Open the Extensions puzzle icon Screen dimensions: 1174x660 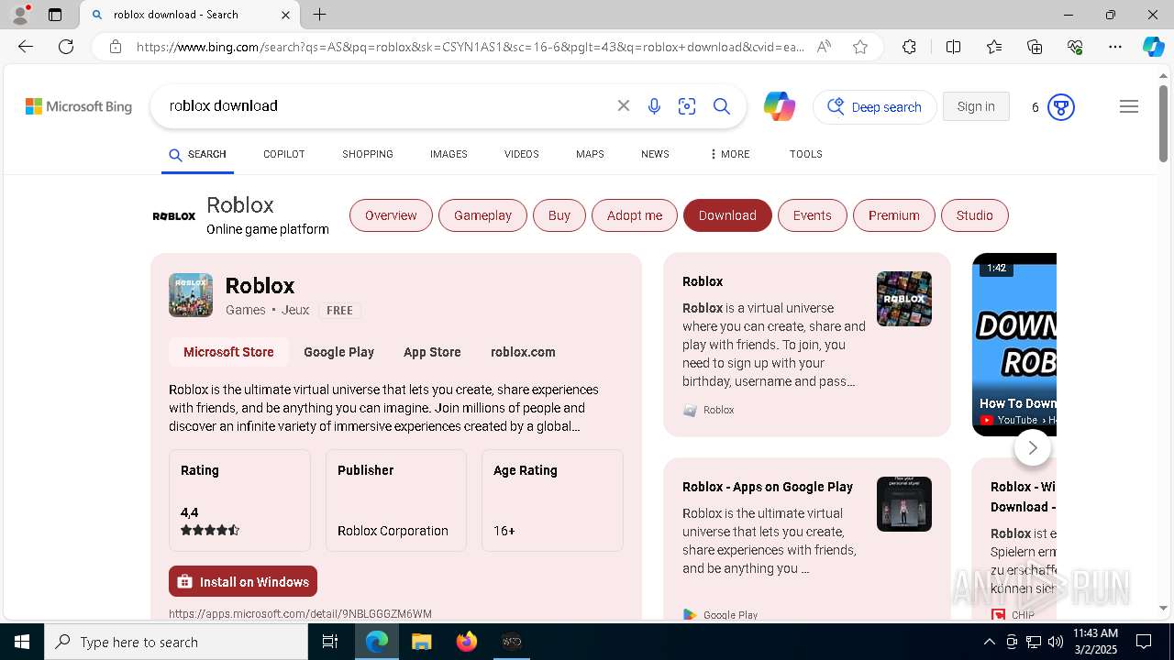pyautogui.click(x=909, y=47)
